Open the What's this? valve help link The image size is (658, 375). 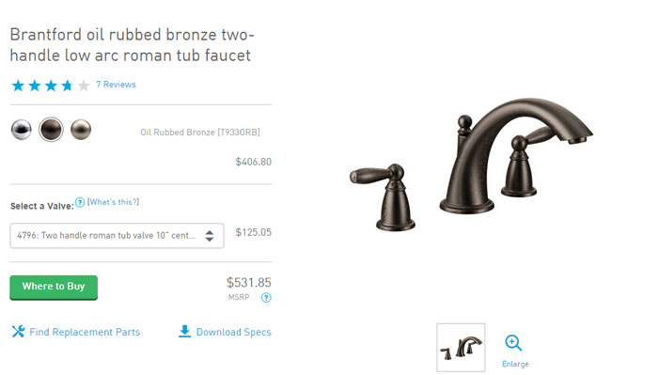click(113, 202)
